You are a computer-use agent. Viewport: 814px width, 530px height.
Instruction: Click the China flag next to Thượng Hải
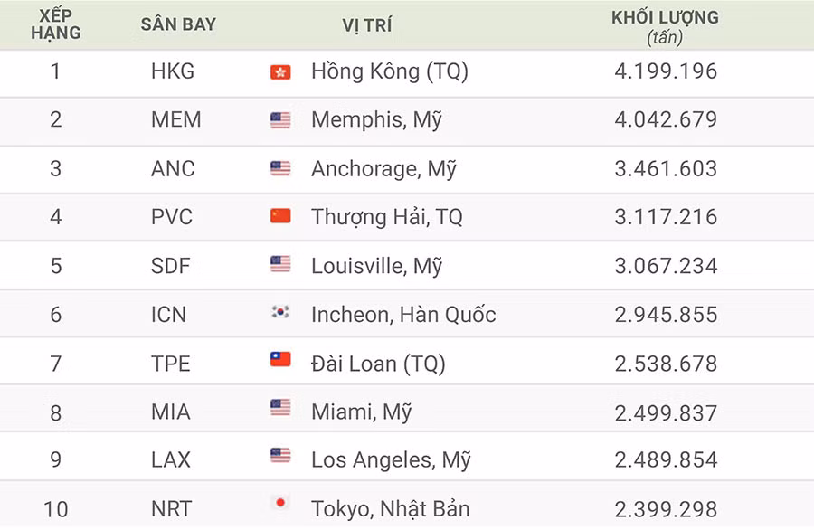coord(280,216)
